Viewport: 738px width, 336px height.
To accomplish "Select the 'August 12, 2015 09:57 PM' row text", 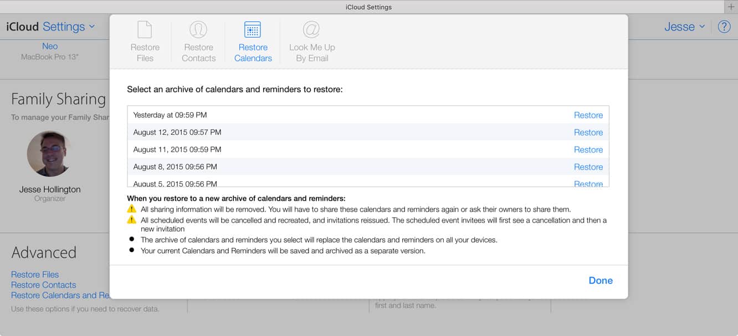I will click(177, 132).
